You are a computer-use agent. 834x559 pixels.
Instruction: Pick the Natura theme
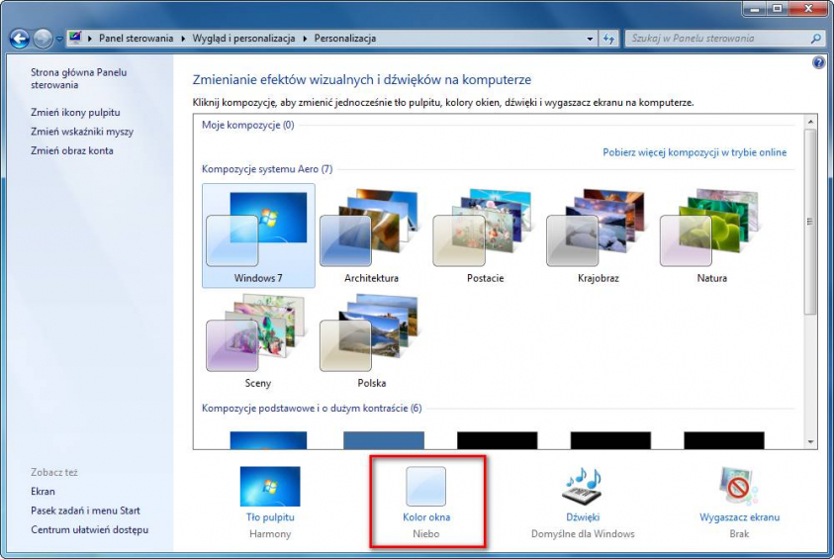710,233
